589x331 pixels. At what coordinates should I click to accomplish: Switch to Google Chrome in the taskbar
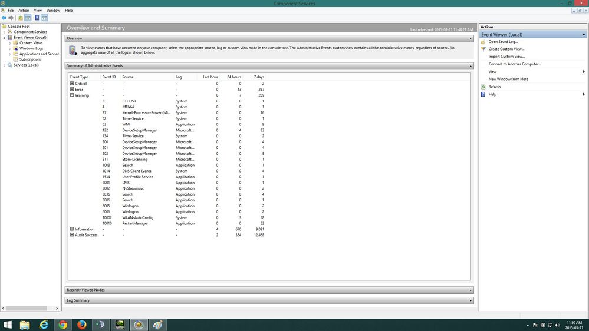[x=62, y=325]
